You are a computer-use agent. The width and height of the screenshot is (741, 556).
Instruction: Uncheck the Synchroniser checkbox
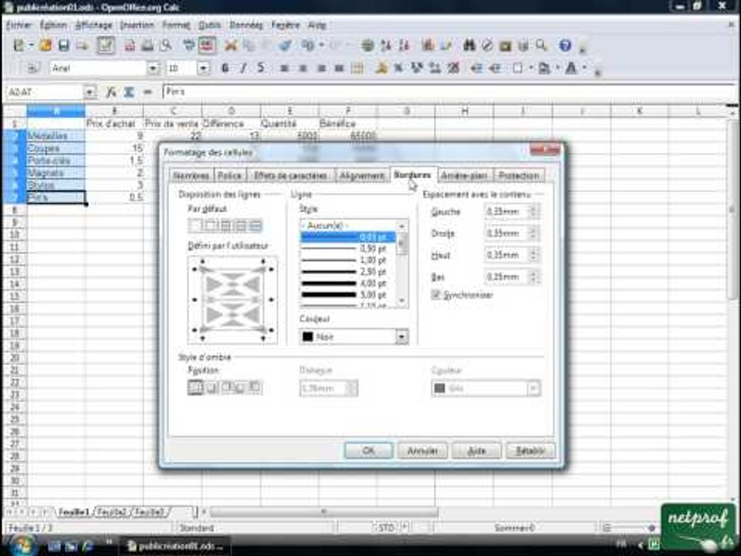click(x=435, y=294)
